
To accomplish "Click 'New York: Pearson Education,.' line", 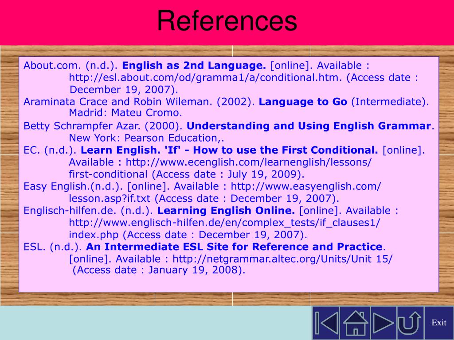I will (x=146, y=138).
